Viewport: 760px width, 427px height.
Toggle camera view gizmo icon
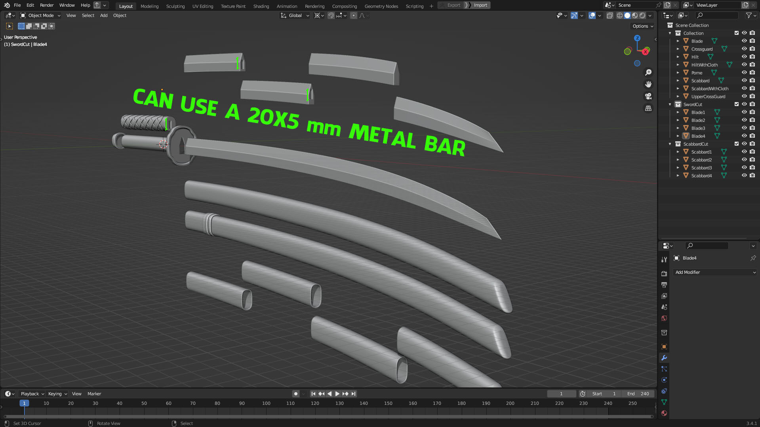648,96
